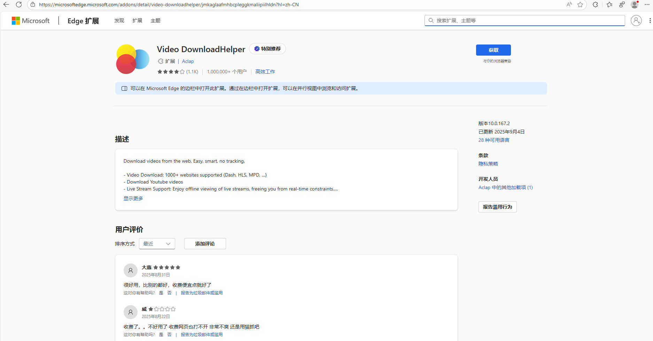Click the one-star rating of 威
653x341 pixels.
point(162,309)
